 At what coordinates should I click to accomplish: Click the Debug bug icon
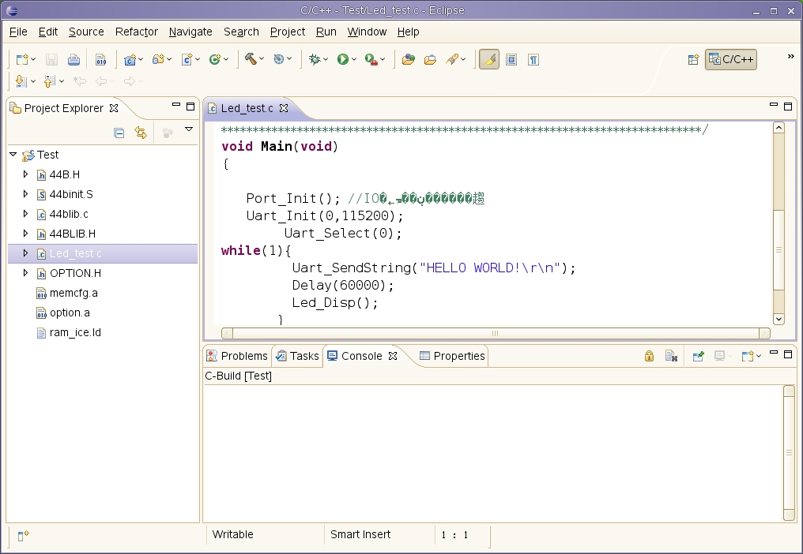click(315, 60)
